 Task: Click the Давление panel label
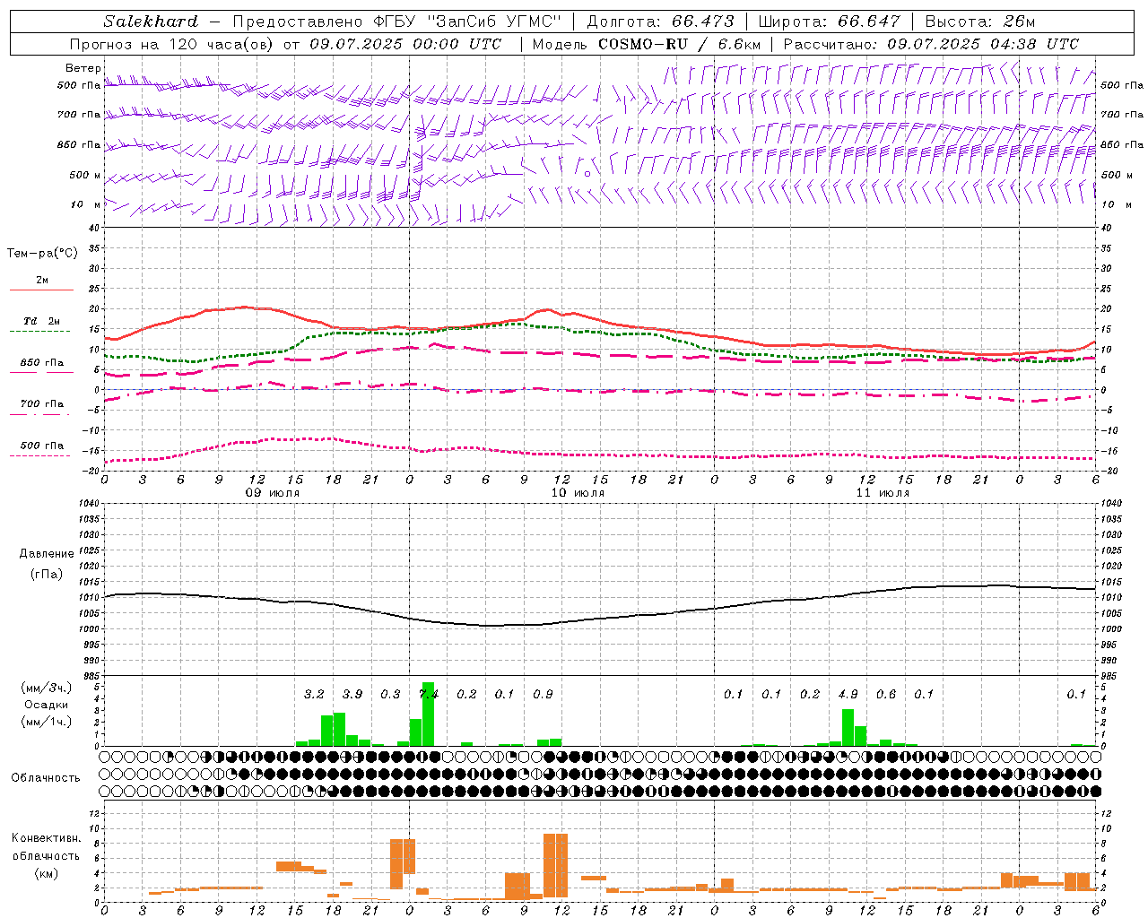[x=47, y=554]
